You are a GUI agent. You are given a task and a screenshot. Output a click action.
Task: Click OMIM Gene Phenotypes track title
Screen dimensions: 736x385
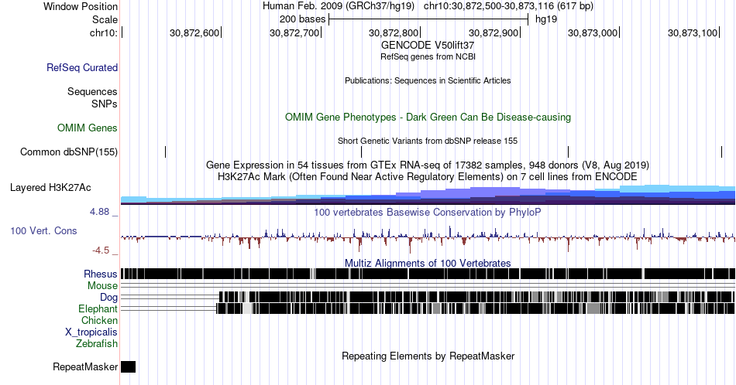428,117
